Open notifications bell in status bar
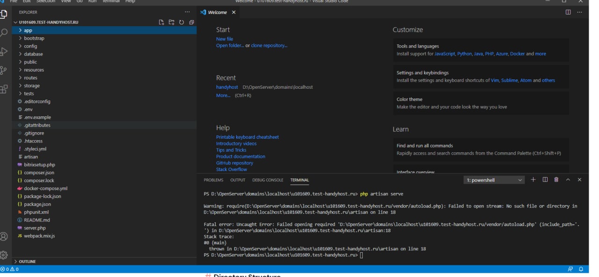Image resolution: width=599 pixels, height=277 pixels. coord(581,269)
